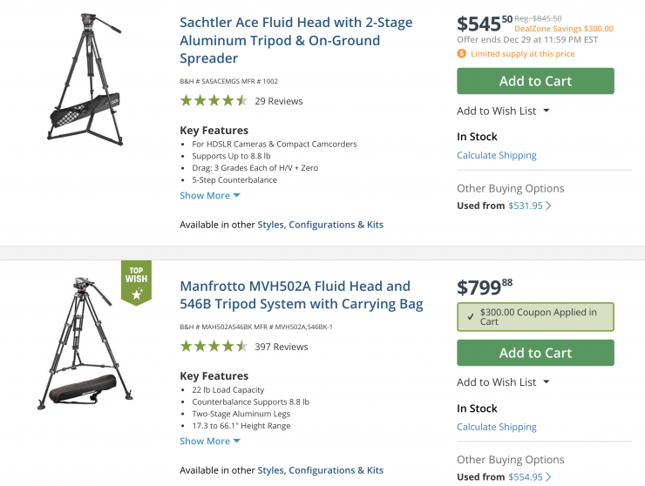Click the Top Wish badge icon
Screen dimensions: 645x486
point(136,283)
